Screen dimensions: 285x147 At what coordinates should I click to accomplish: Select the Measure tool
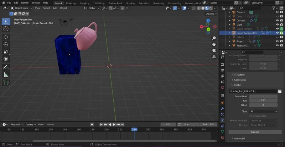[6, 75]
